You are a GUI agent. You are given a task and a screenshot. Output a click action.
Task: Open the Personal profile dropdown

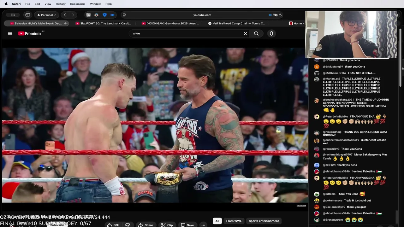pos(47,15)
